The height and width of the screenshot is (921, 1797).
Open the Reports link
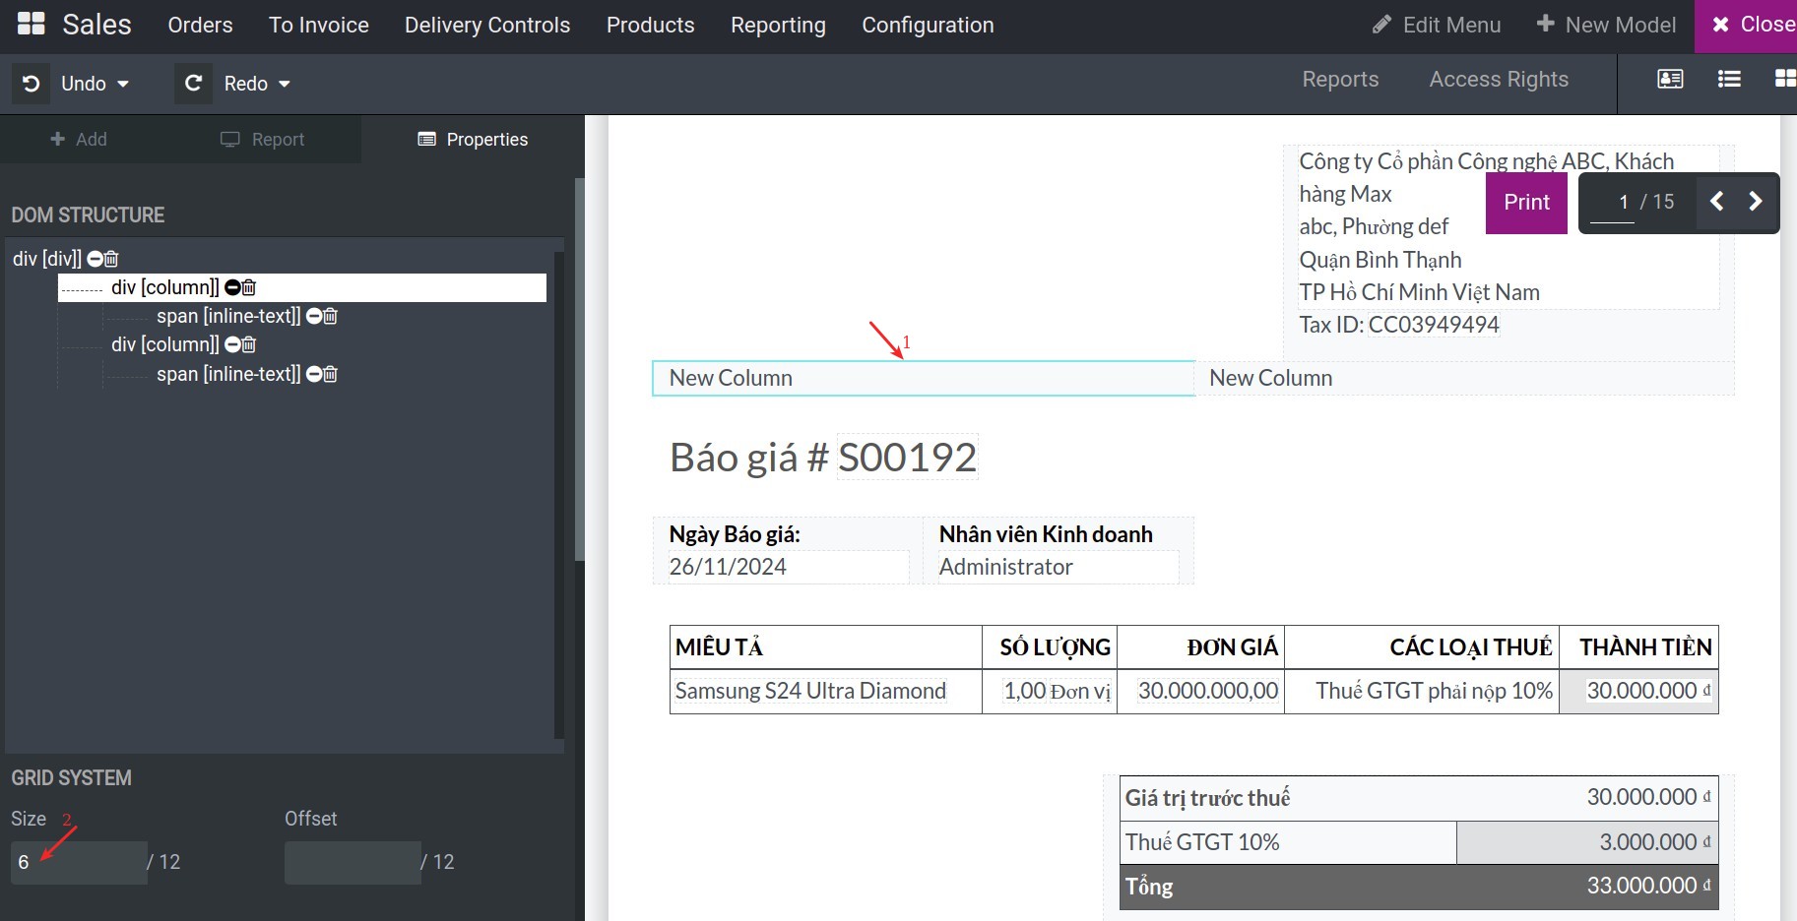click(1340, 79)
